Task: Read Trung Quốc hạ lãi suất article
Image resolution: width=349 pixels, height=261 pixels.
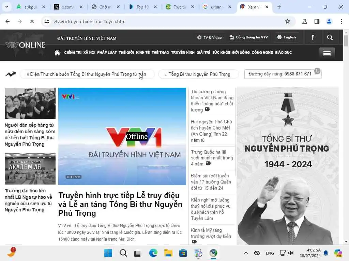Action: pyautogui.click(x=212, y=158)
